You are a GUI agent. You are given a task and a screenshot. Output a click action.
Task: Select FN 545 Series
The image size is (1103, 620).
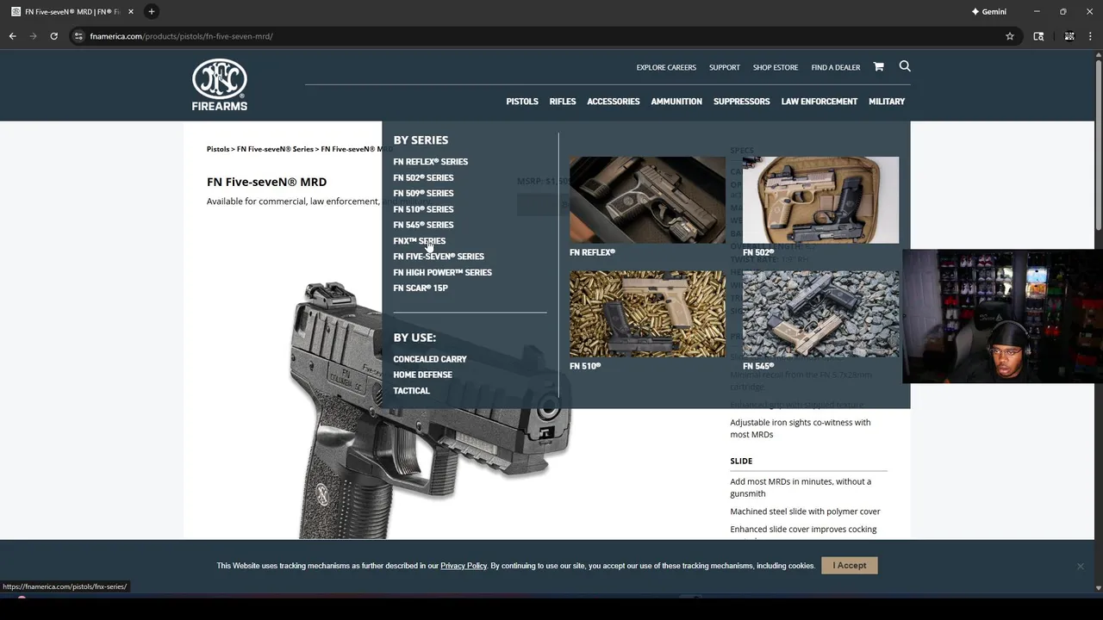(x=423, y=225)
